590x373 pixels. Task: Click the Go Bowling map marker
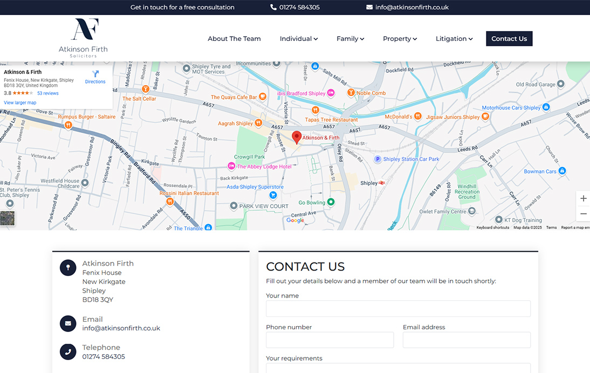[x=331, y=202]
